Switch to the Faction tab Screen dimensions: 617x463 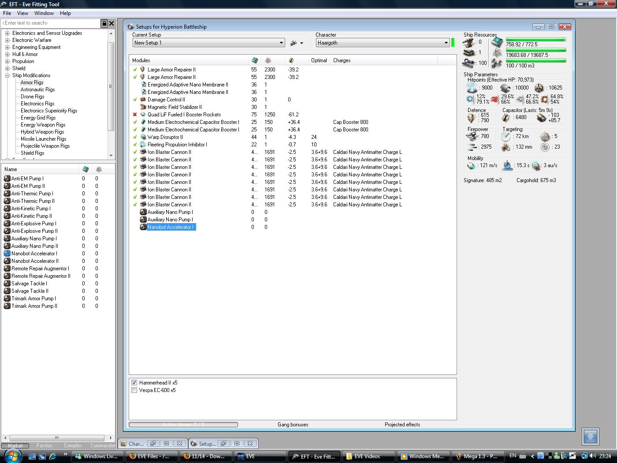tap(44, 445)
